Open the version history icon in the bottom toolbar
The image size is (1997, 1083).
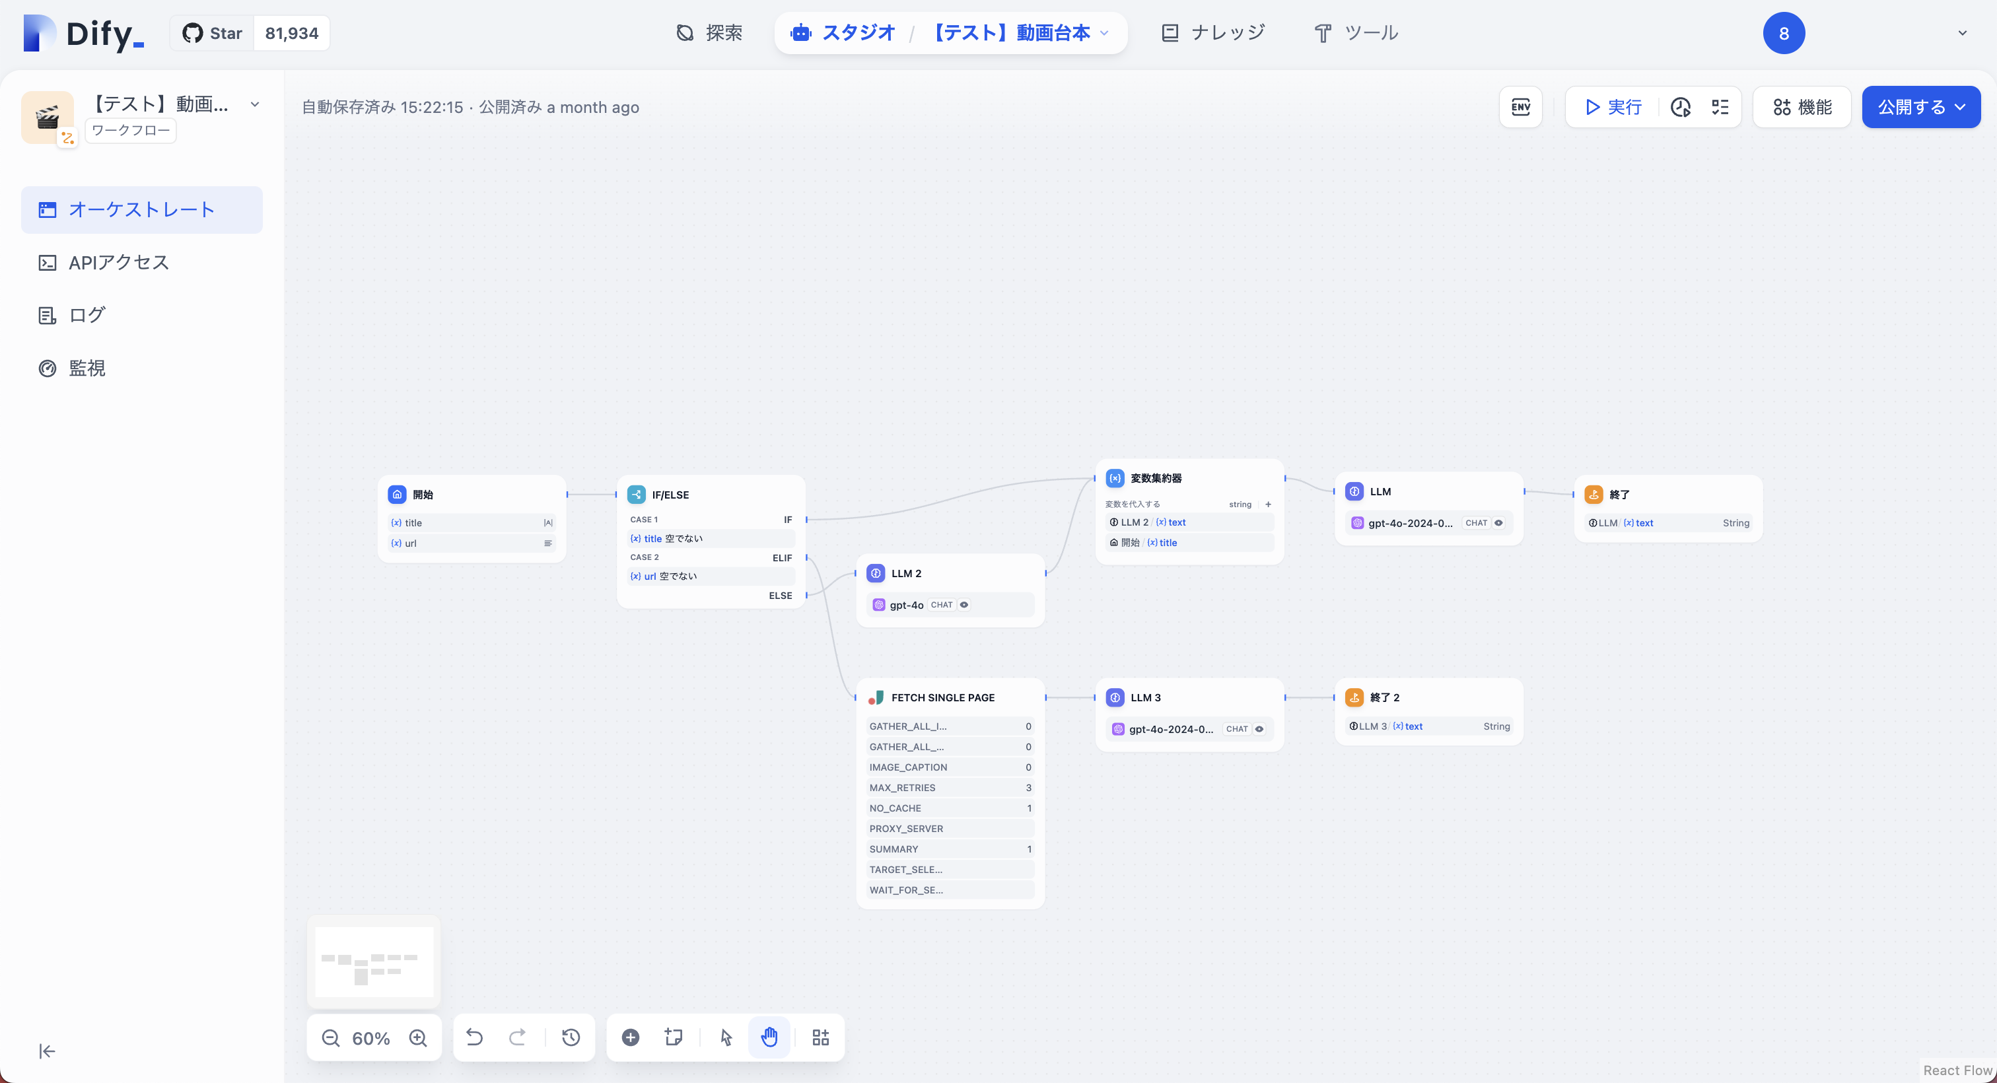tap(571, 1037)
